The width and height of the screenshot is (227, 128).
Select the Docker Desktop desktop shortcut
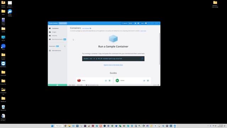click(10, 13)
